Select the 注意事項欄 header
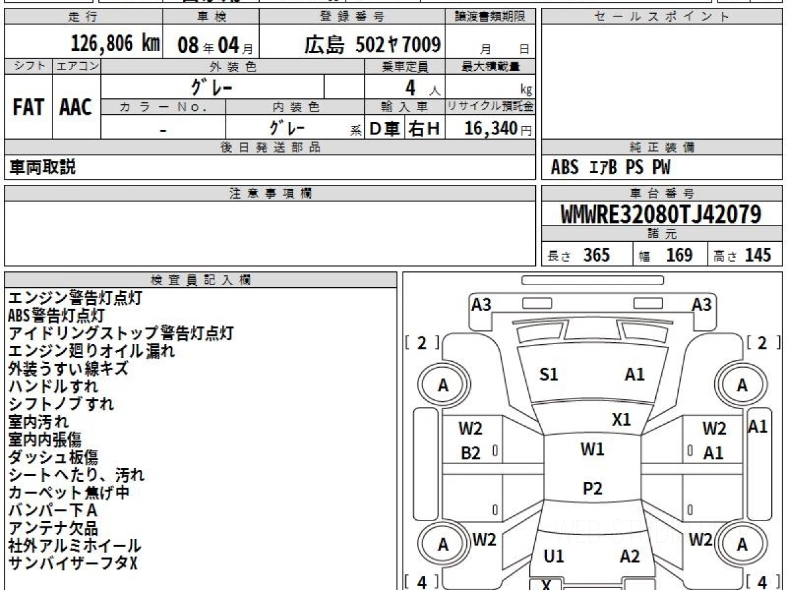787x590 pixels. pos(270,193)
